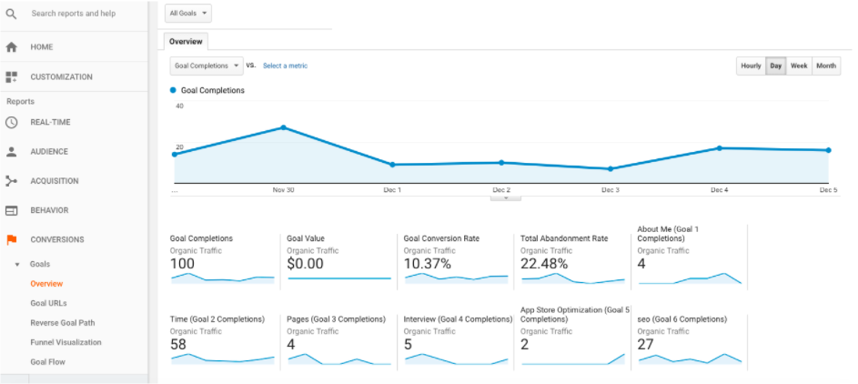Collapse the Goals section in sidebar

click(x=16, y=264)
